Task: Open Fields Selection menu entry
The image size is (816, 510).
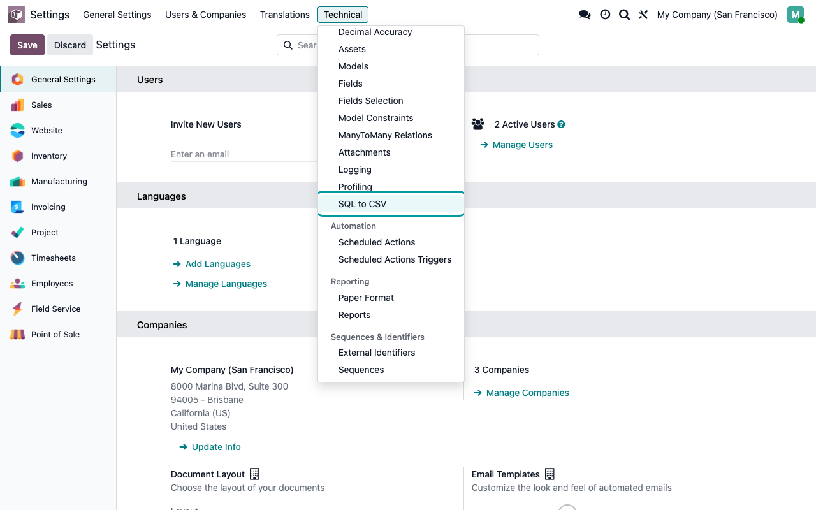Action: (391, 101)
